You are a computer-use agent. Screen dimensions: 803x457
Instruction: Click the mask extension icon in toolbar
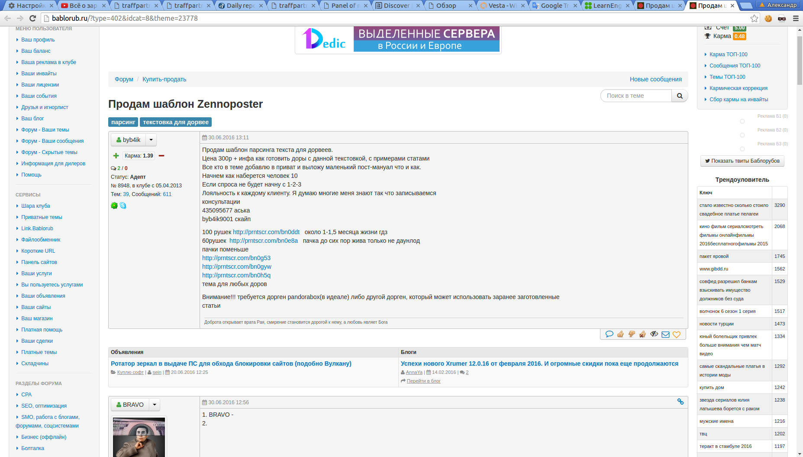tap(782, 18)
